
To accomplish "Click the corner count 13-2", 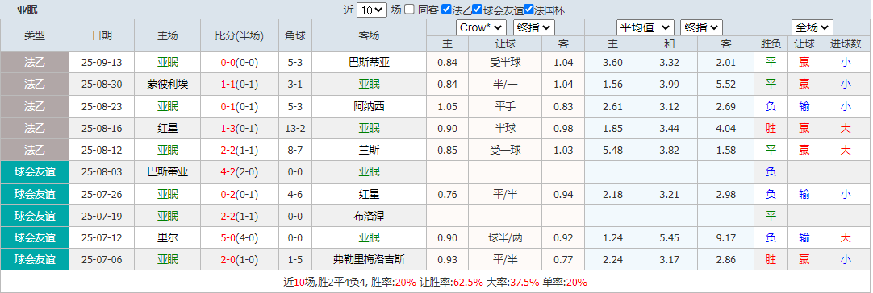I will tap(295, 129).
